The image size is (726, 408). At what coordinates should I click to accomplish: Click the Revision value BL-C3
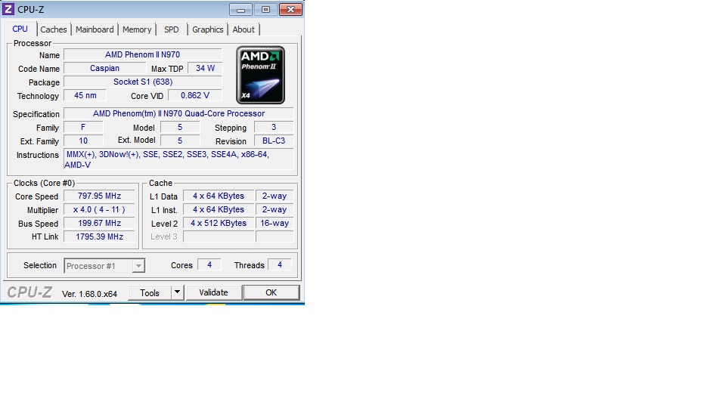274,141
